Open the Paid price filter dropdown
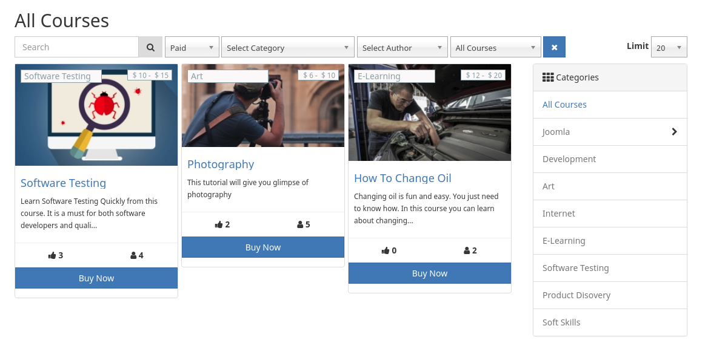This screenshot has height=343, width=708. (192, 47)
